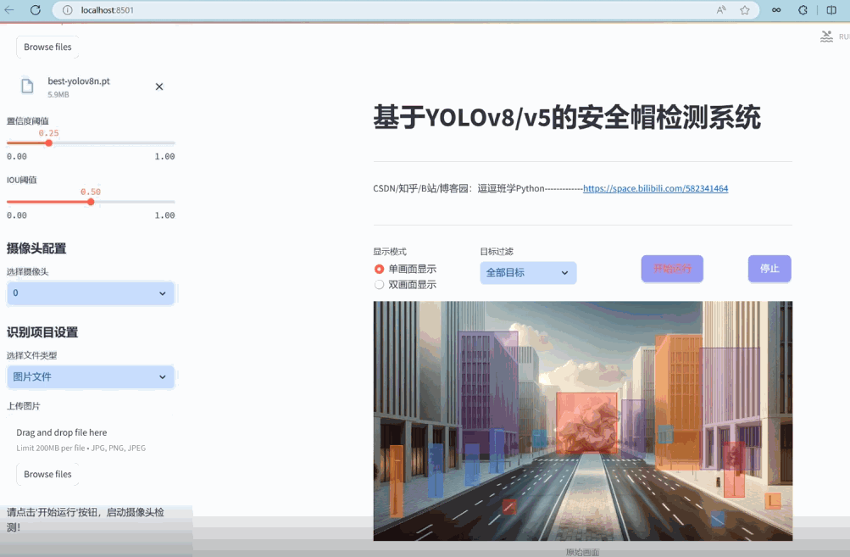Remove the best-yolov8n.pt uploaded file

click(x=159, y=86)
